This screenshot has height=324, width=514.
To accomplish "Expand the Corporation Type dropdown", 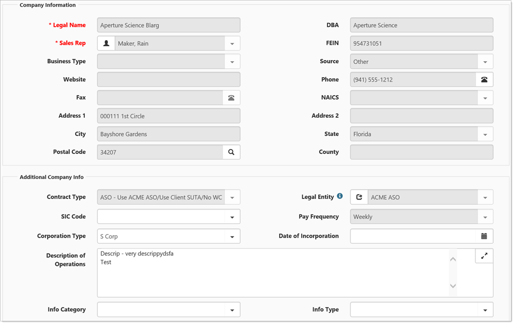I will [x=232, y=237].
